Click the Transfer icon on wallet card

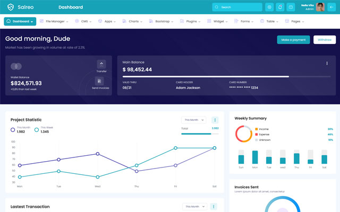[x=101, y=64]
